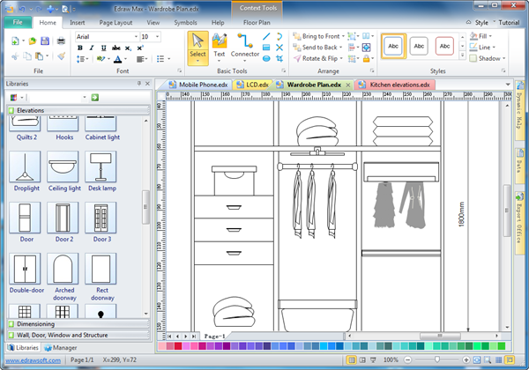Toggle underline text formatting

click(x=102, y=48)
